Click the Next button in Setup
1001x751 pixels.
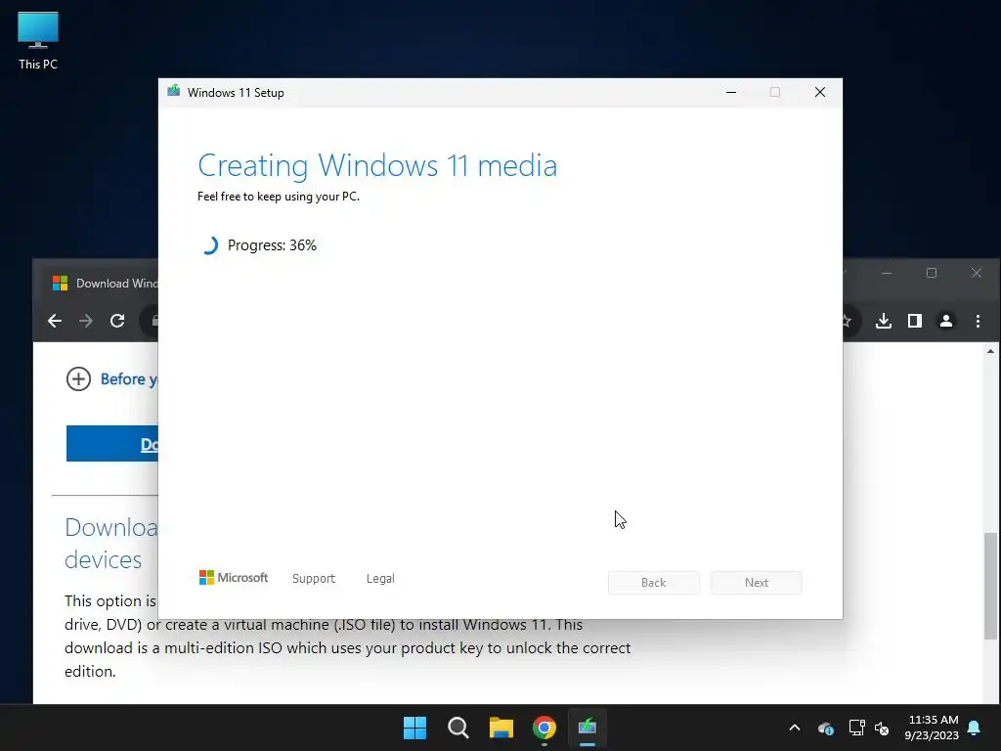click(757, 583)
